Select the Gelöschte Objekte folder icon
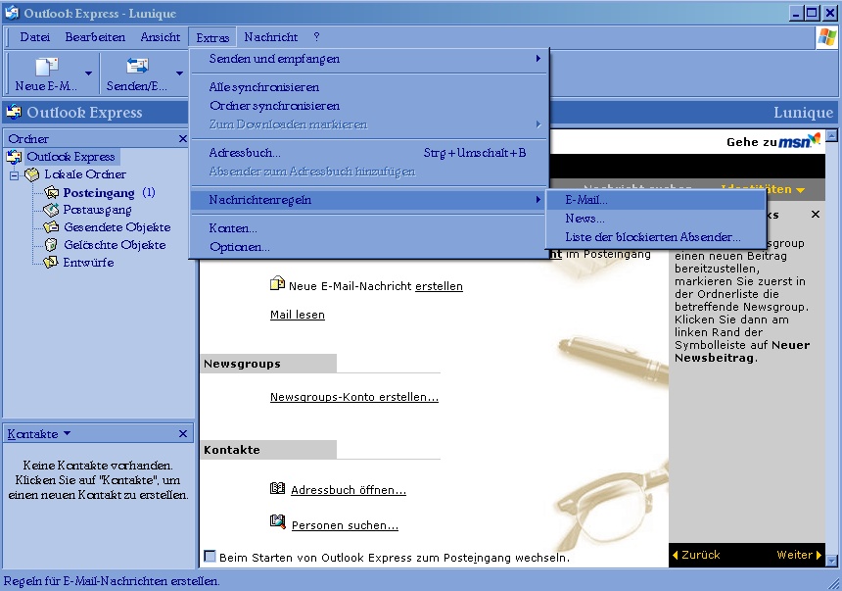This screenshot has width=842, height=591. (x=52, y=245)
